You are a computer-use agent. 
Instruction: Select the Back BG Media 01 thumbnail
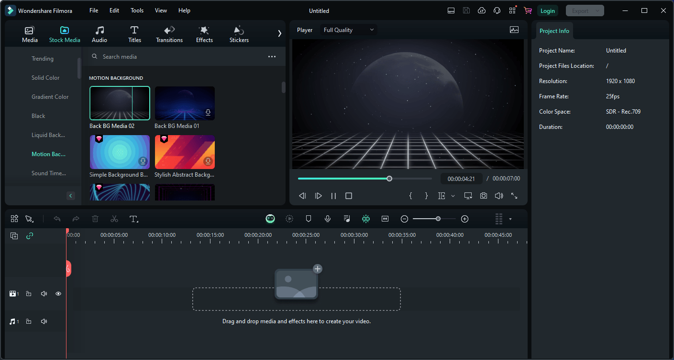[185, 103]
